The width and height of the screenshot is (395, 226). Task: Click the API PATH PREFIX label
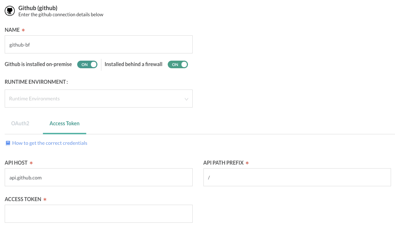click(223, 163)
